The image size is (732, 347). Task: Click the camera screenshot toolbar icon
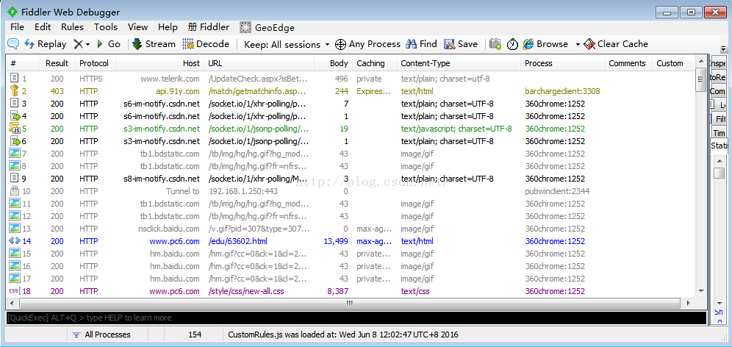click(495, 44)
